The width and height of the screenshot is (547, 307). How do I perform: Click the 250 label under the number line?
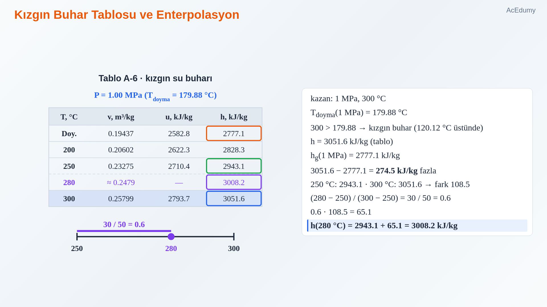pos(77,249)
